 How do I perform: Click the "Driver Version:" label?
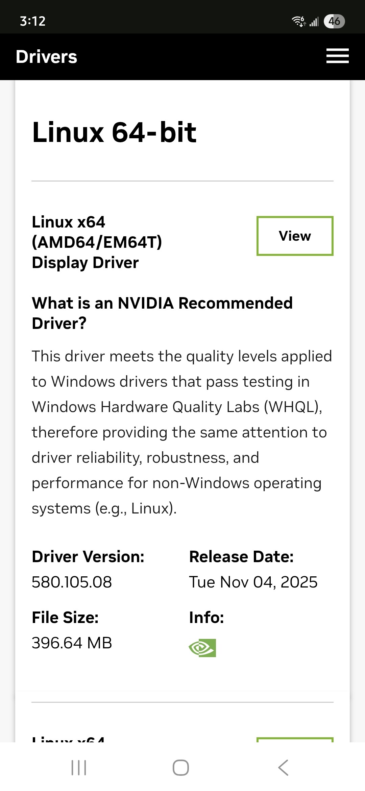coord(88,557)
